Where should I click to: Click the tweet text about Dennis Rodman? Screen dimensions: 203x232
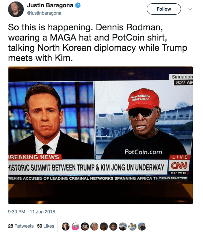(98, 43)
